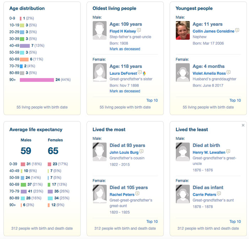Open Violet Amelia Ross's profile

(209, 73)
